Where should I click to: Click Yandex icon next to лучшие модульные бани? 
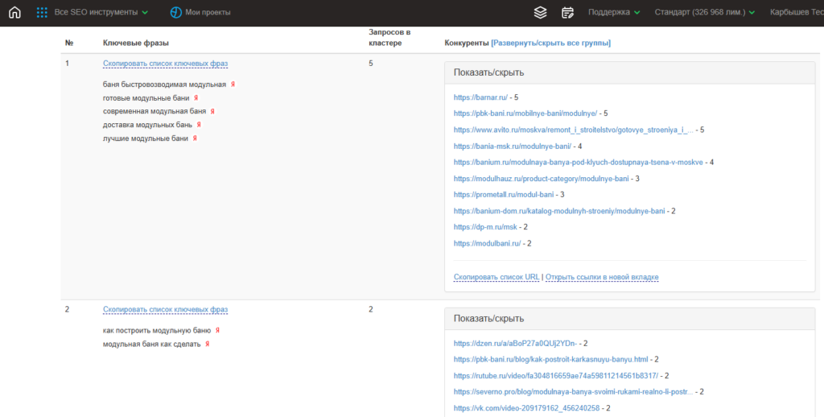click(x=195, y=138)
